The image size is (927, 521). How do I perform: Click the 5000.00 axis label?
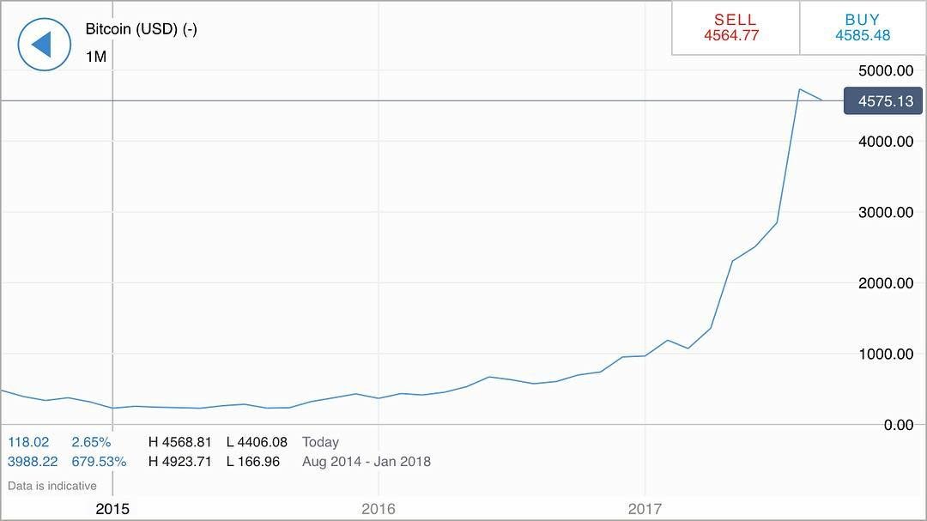pyautogui.click(x=886, y=71)
